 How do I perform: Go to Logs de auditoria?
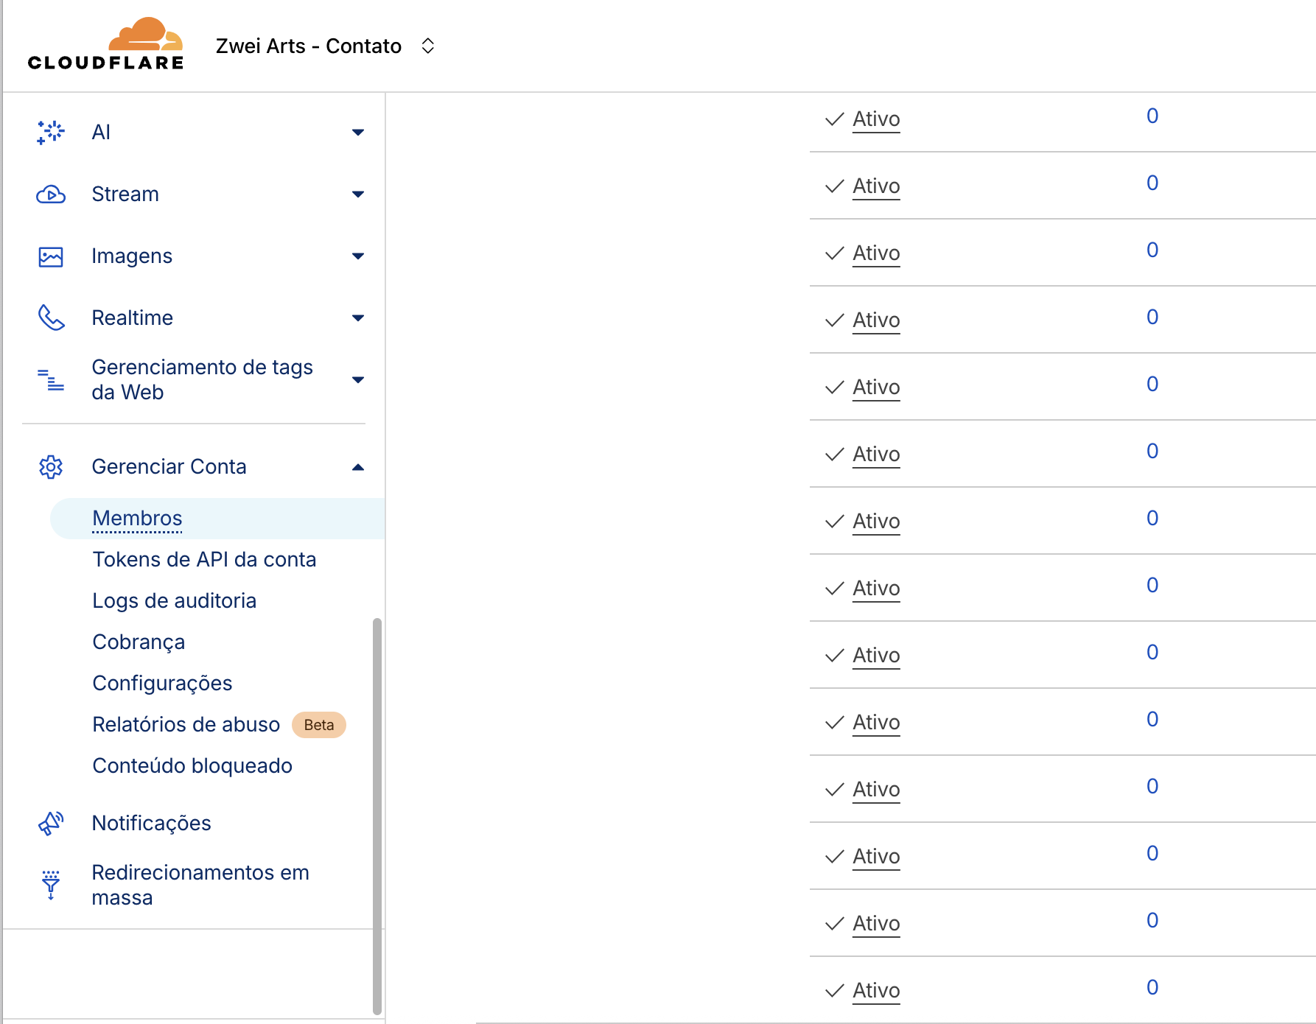coord(174,601)
